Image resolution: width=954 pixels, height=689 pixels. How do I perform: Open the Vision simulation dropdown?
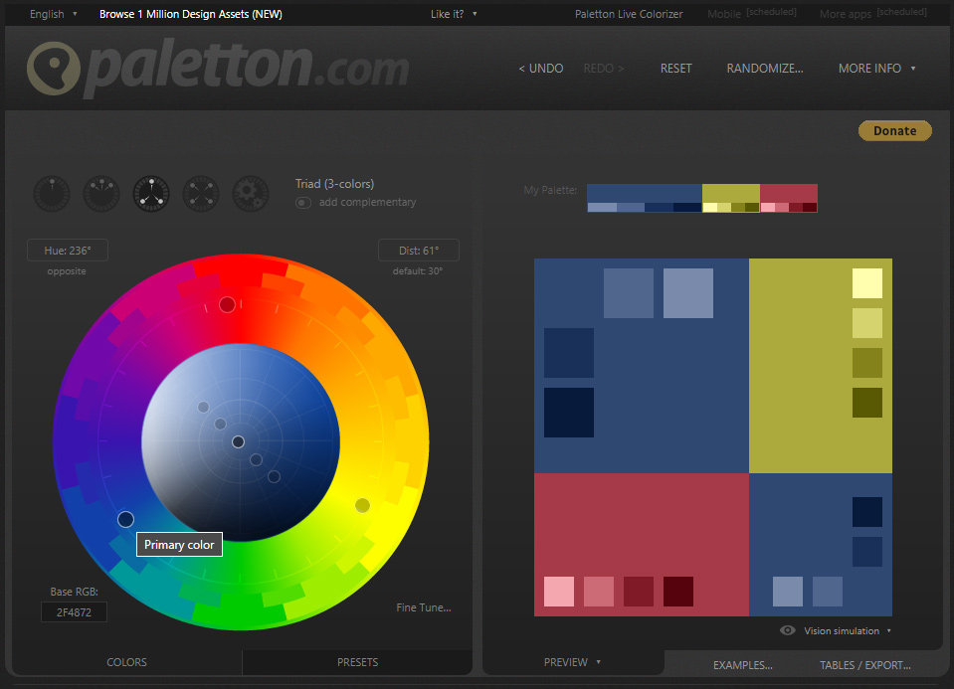(x=848, y=630)
